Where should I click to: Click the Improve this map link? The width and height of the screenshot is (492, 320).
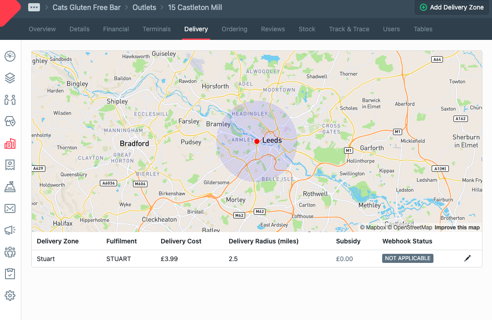(x=457, y=228)
